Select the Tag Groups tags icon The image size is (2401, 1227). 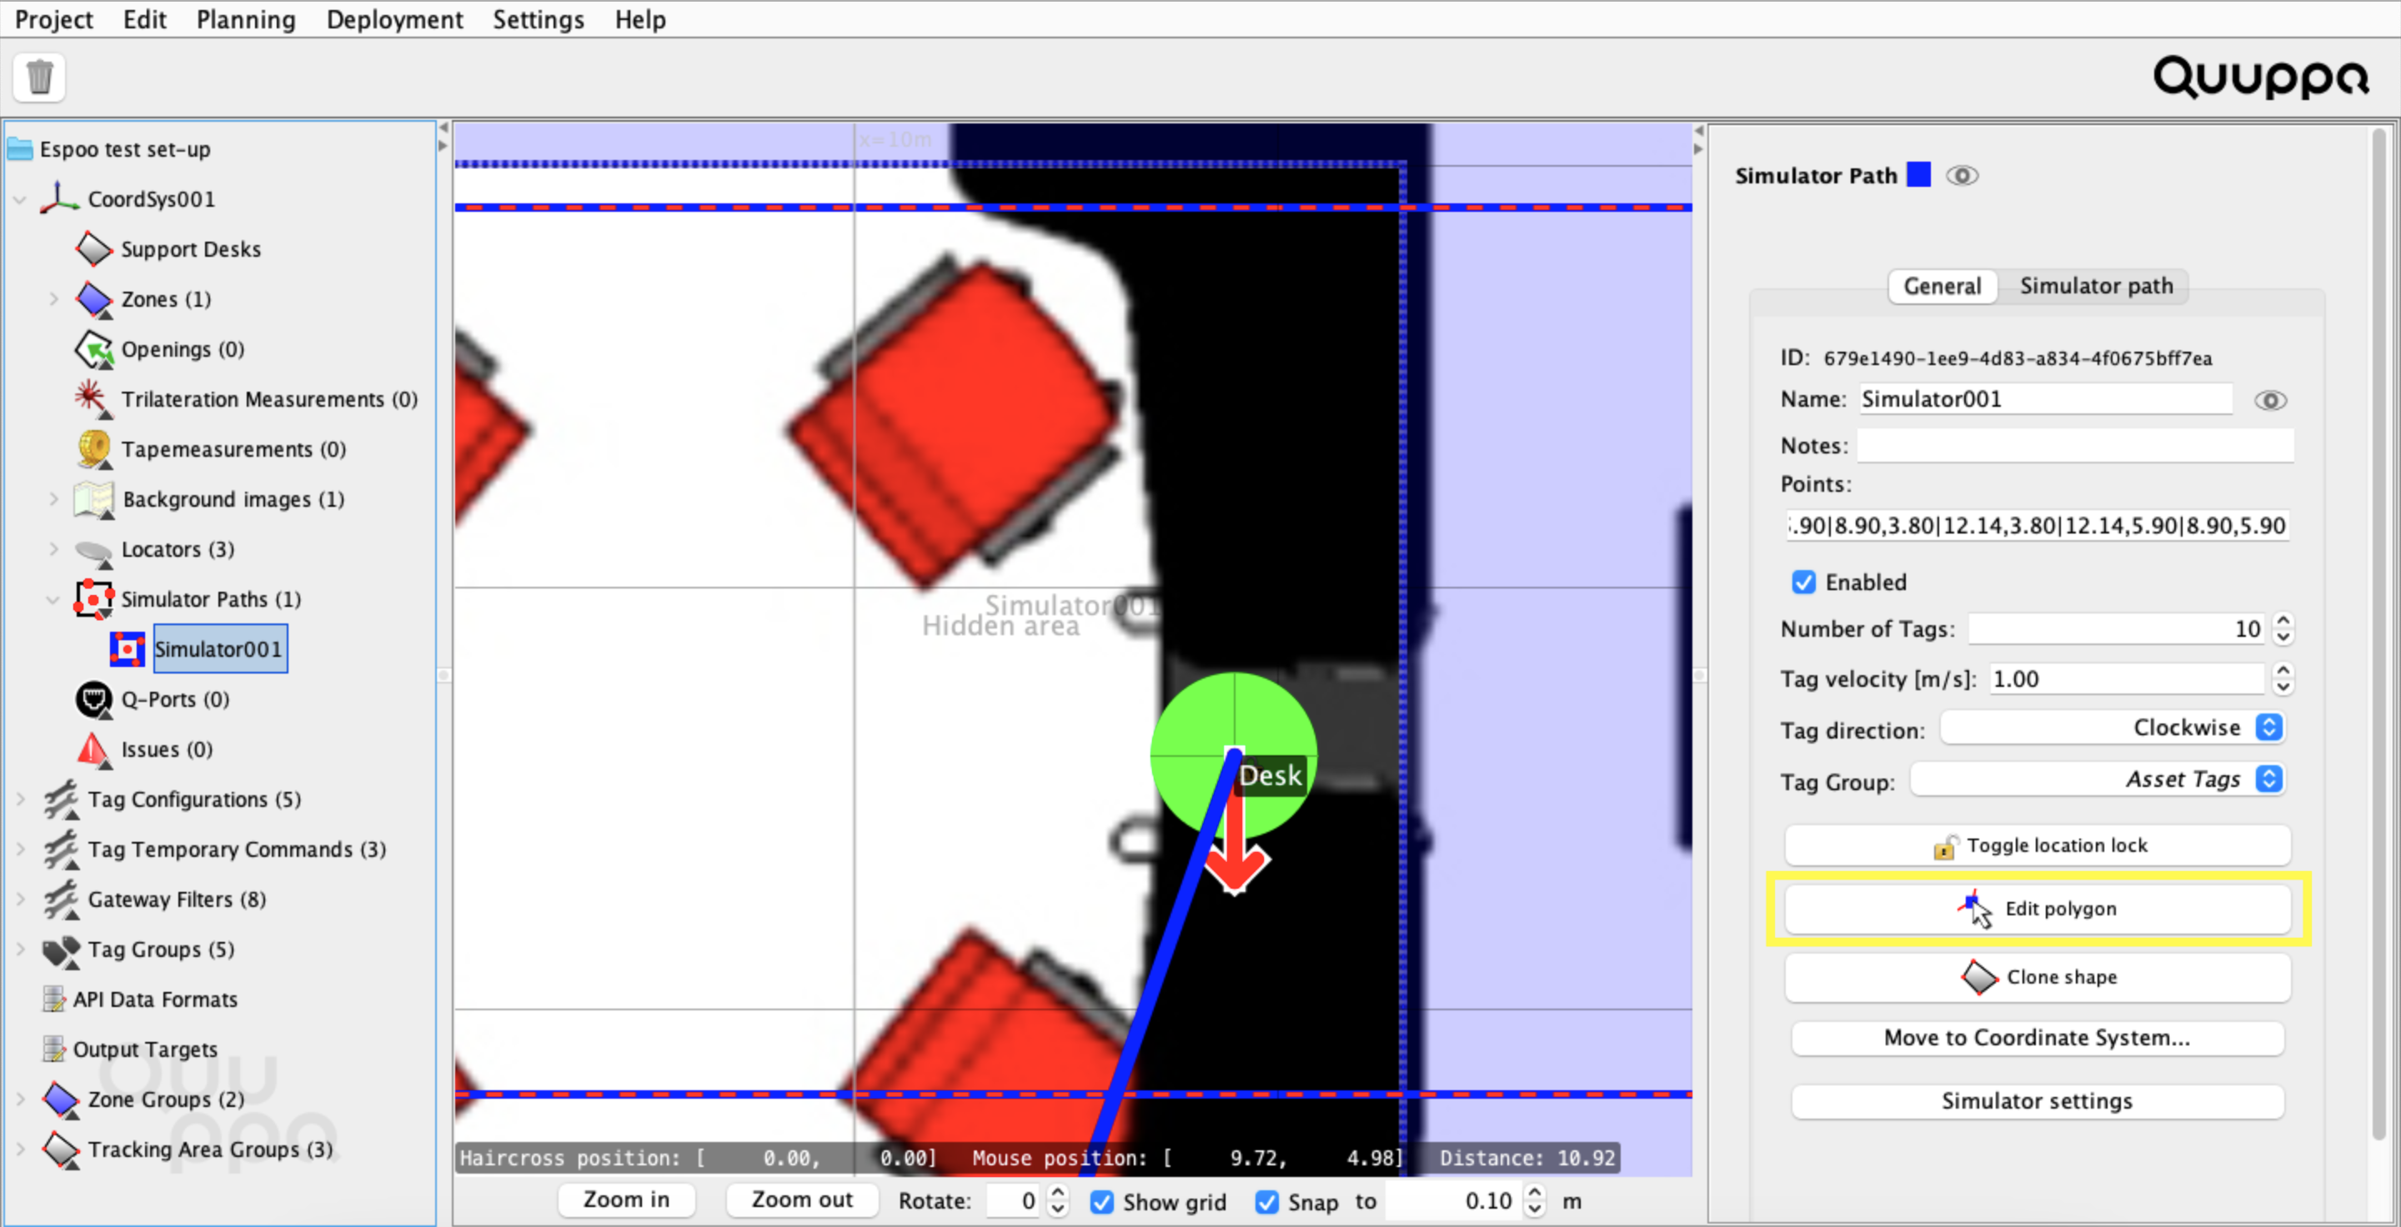tap(62, 950)
